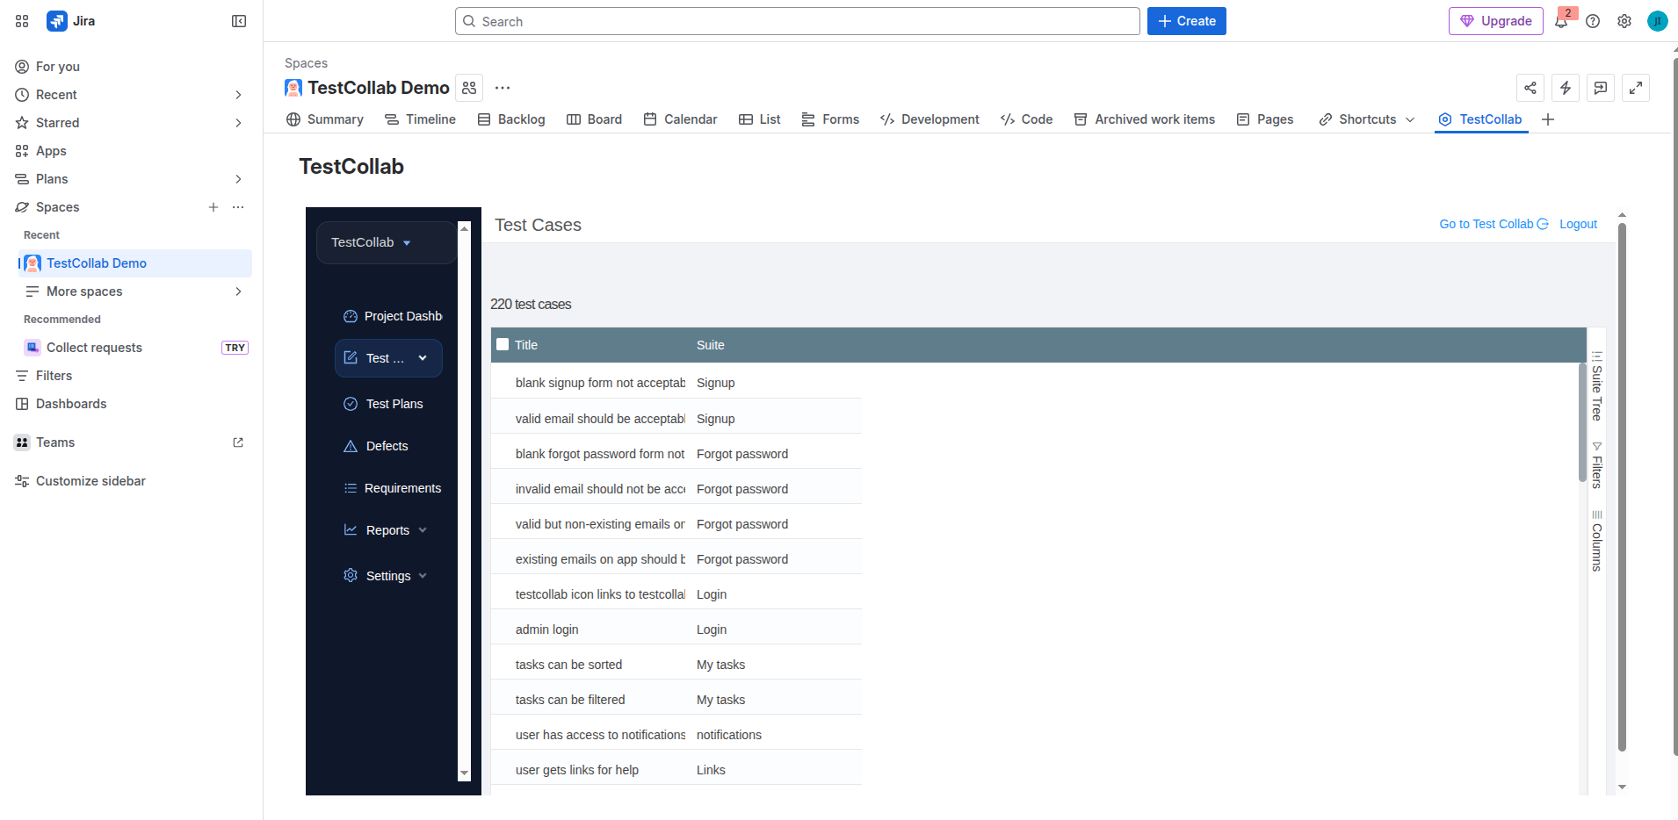Create a new space plus icon
The width and height of the screenshot is (1678, 820).
[x=213, y=207]
